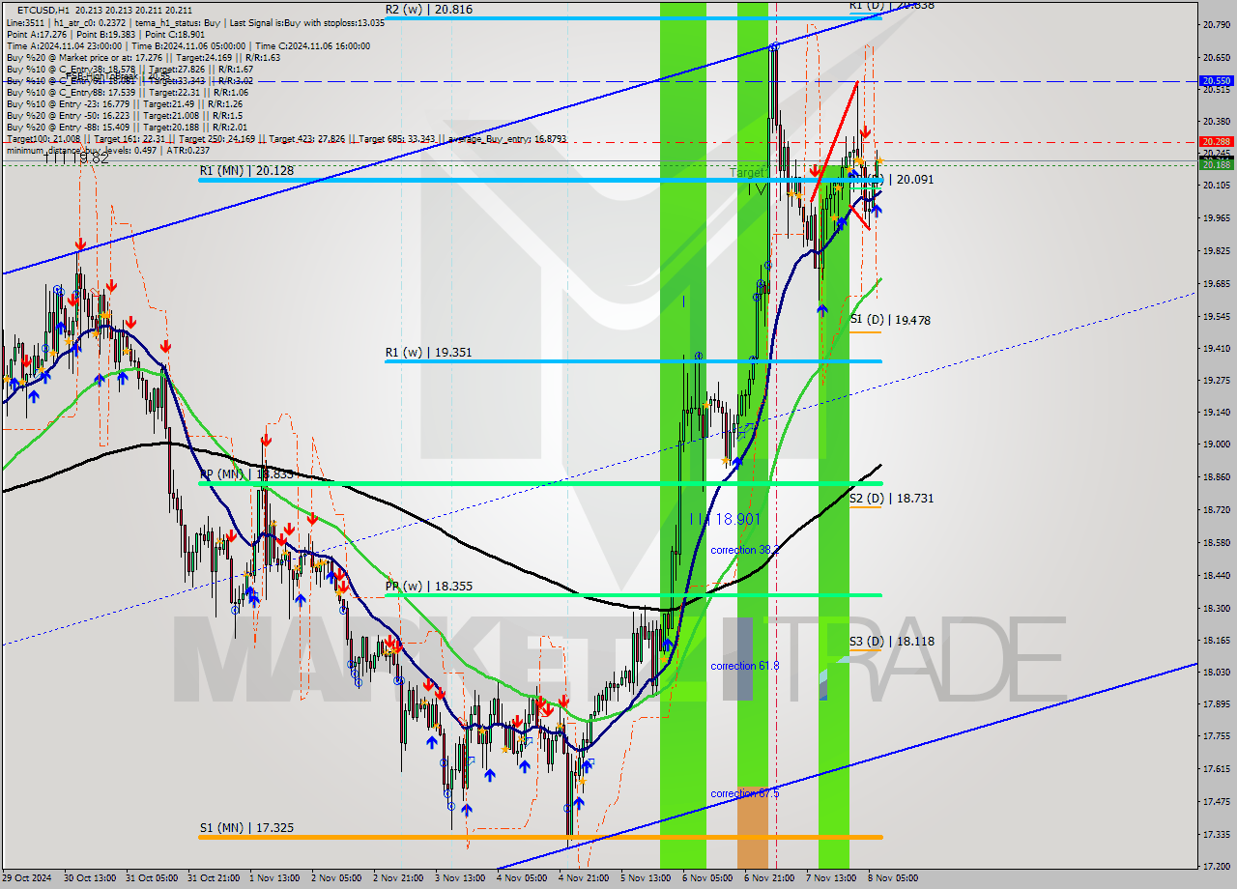Click 19.410 on the price axis
The width and height of the screenshot is (1237, 889).
(1216, 348)
